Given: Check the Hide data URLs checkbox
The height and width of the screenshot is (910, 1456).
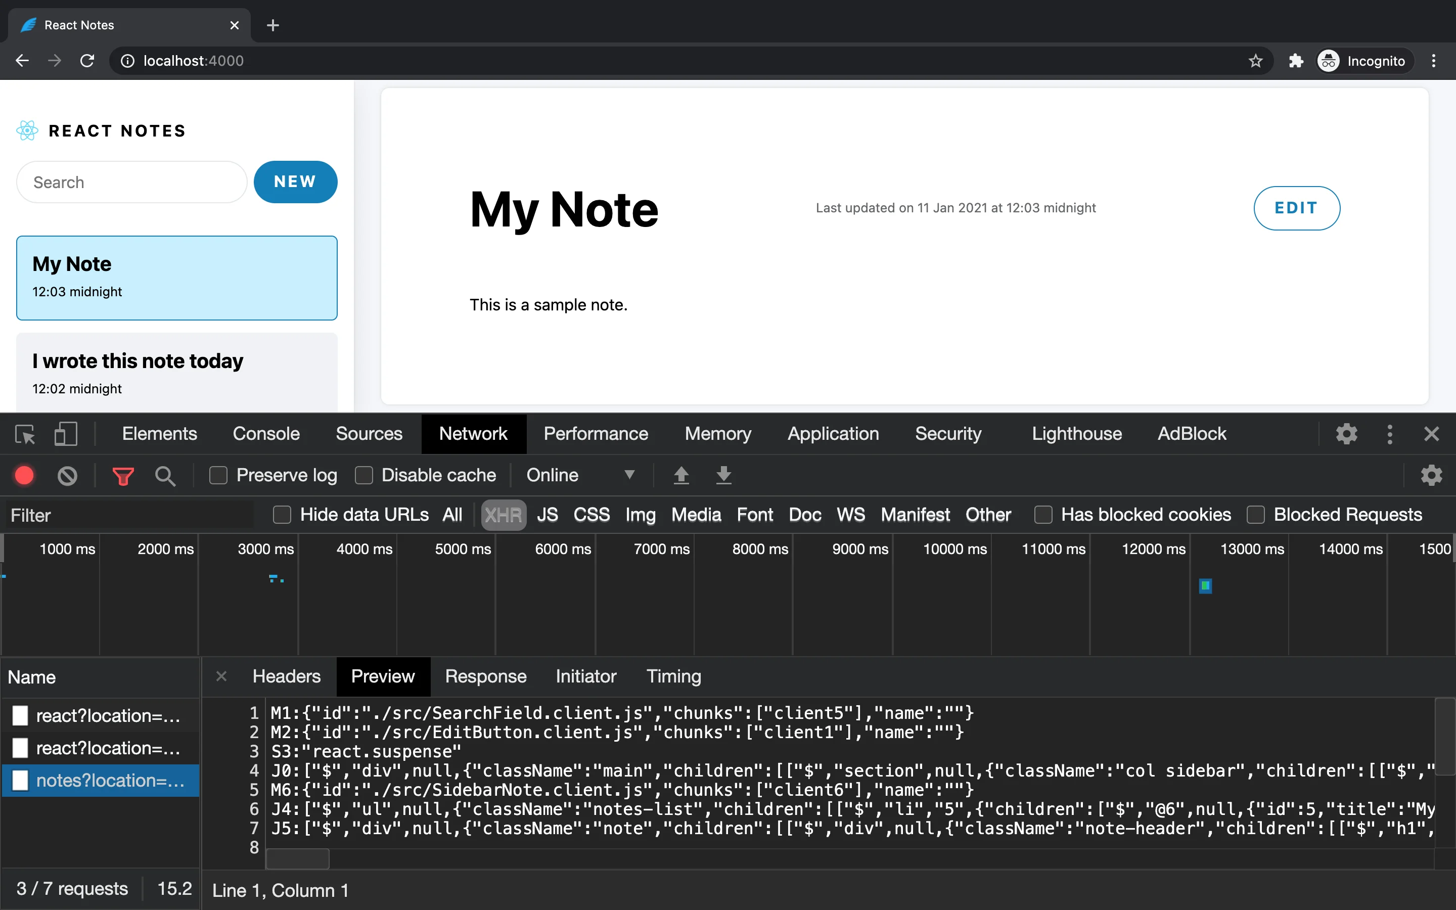Looking at the screenshot, I should tap(282, 515).
